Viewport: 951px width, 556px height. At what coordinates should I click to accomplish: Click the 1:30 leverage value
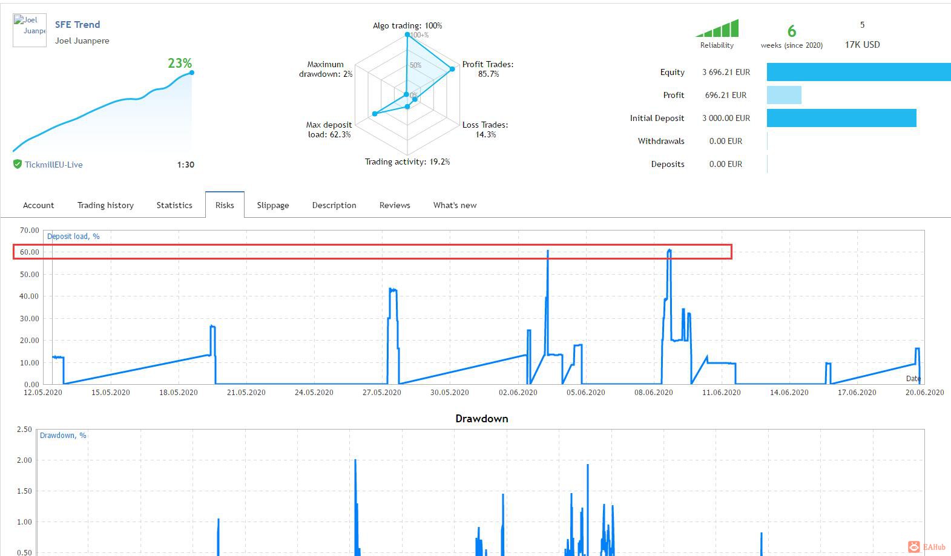(x=186, y=165)
